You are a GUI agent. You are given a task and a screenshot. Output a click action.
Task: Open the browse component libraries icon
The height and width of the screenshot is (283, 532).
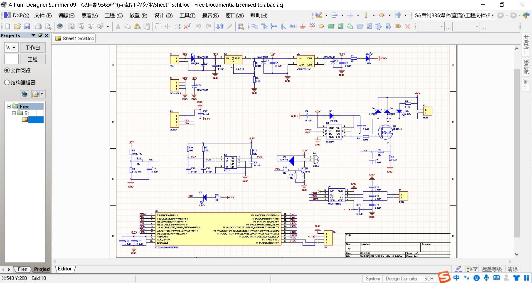coord(241,26)
